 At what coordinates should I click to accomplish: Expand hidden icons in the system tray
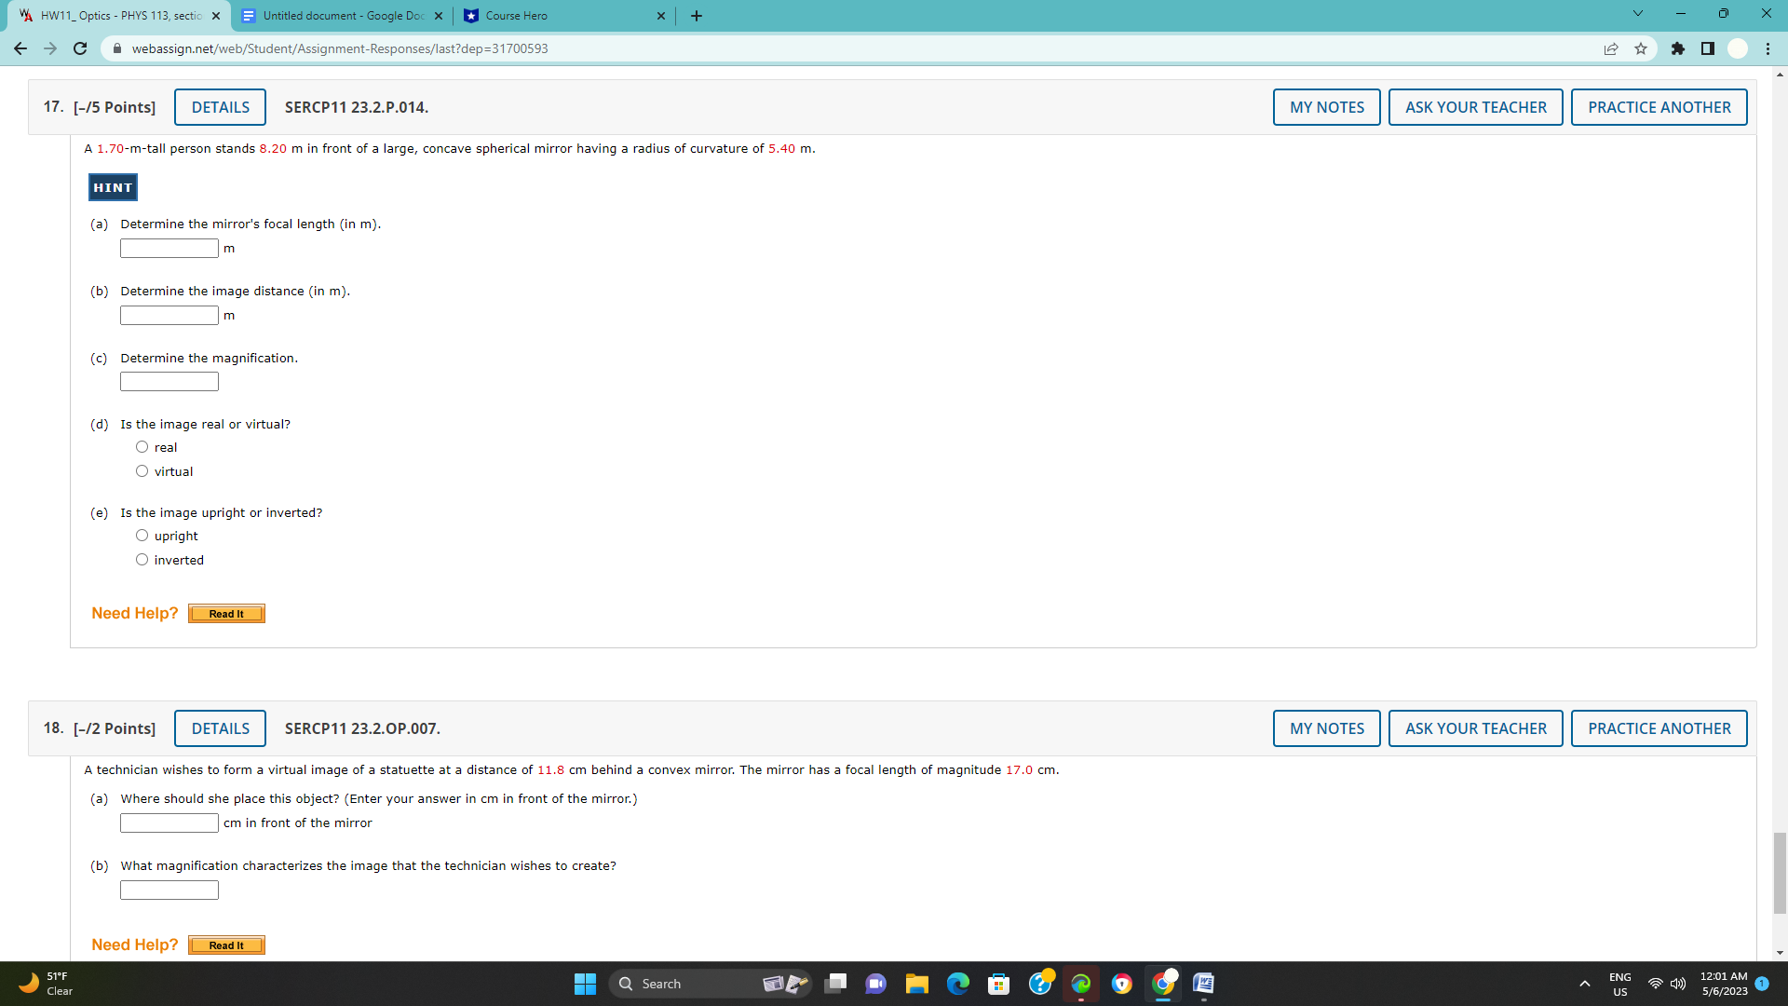coord(1586,984)
